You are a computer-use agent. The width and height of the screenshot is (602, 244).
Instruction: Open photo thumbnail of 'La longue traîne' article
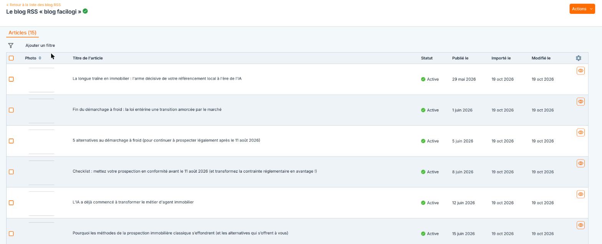(x=41, y=80)
